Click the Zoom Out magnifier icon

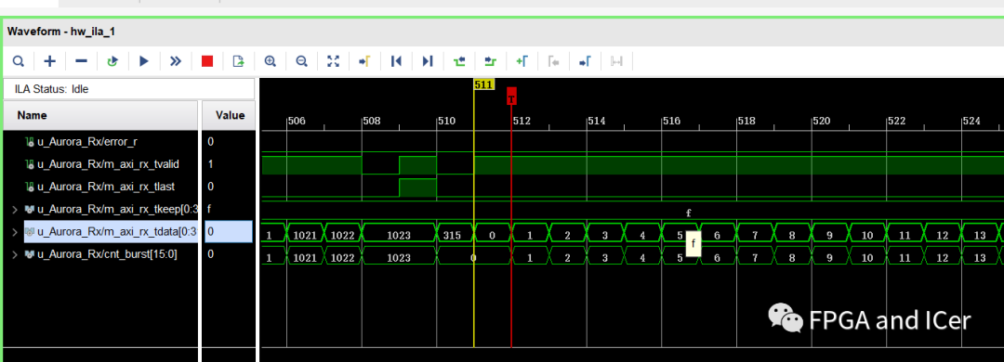click(301, 61)
